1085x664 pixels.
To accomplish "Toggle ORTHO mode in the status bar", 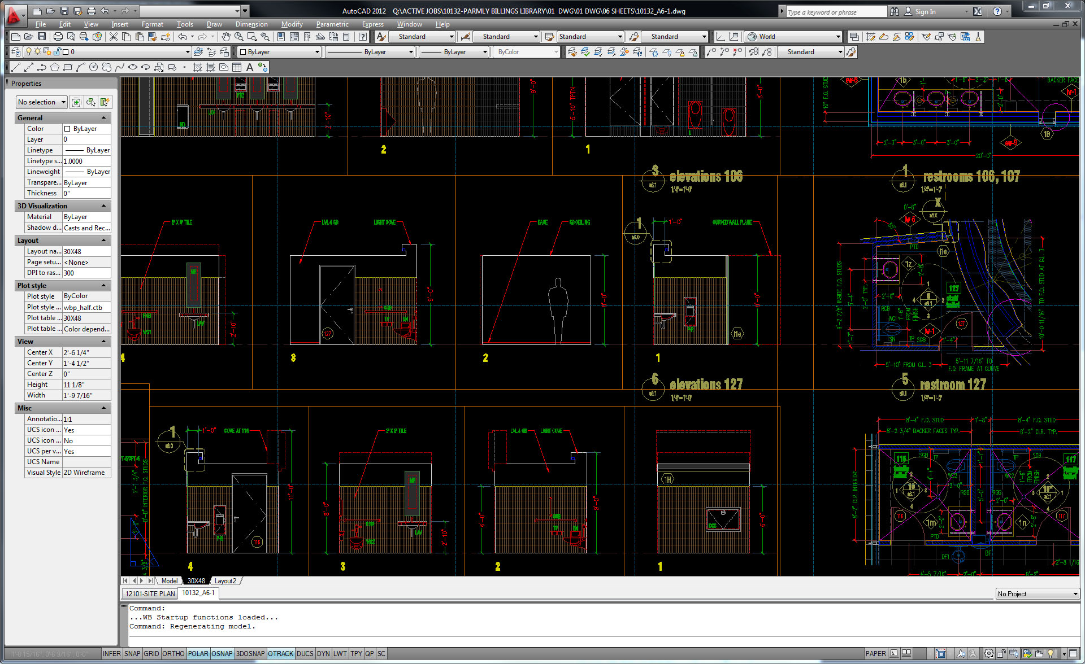I will [174, 653].
